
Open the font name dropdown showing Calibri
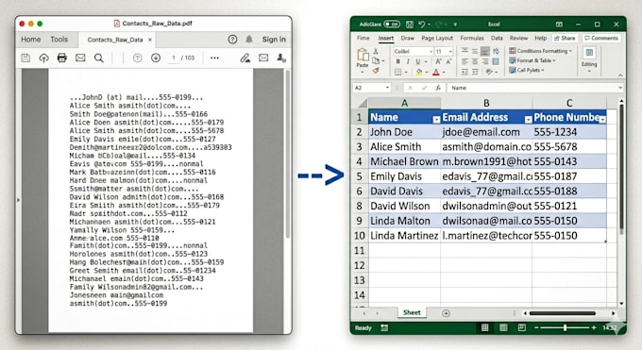431,51
